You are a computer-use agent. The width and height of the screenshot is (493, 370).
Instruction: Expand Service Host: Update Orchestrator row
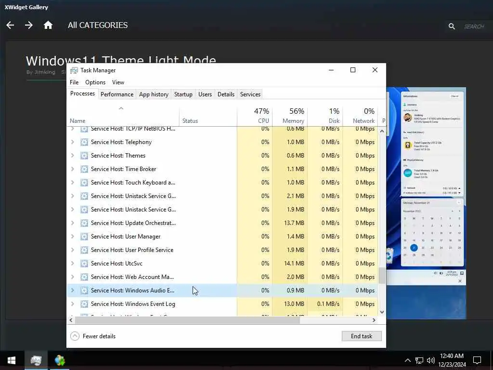pyautogui.click(x=73, y=223)
